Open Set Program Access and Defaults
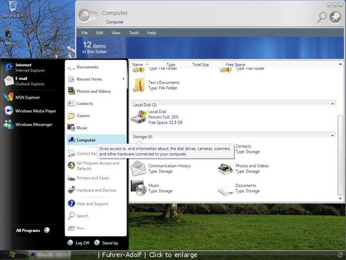 click(x=96, y=166)
